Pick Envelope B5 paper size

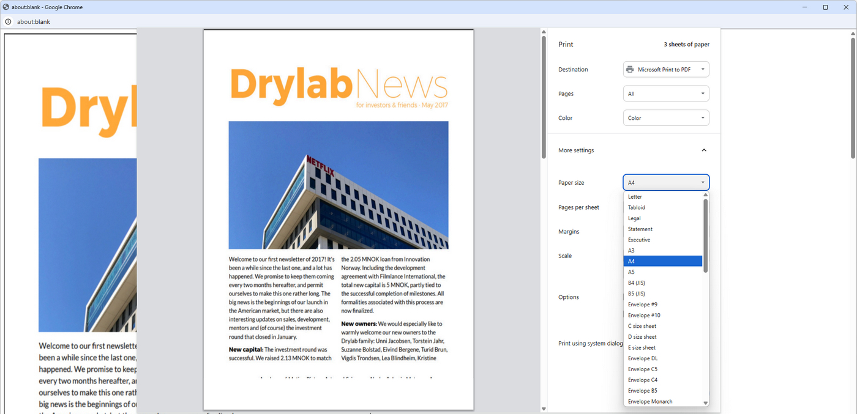coord(663,391)
